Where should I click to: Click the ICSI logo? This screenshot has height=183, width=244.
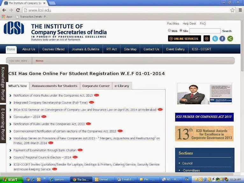14,28
